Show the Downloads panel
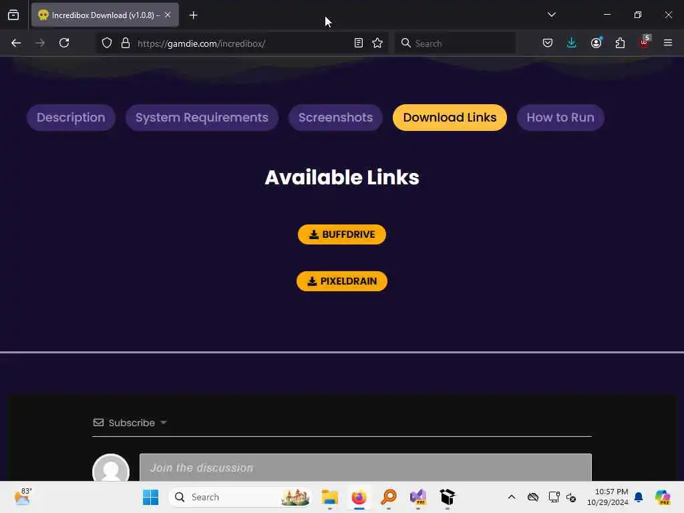 coord(572,43)
